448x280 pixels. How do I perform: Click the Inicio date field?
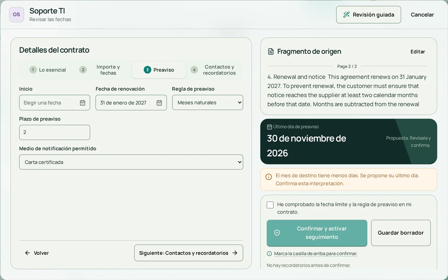pos(55,102)
